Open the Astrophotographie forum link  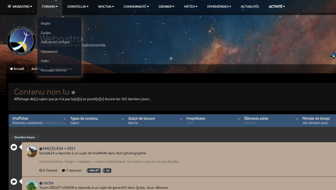[131, 153]
